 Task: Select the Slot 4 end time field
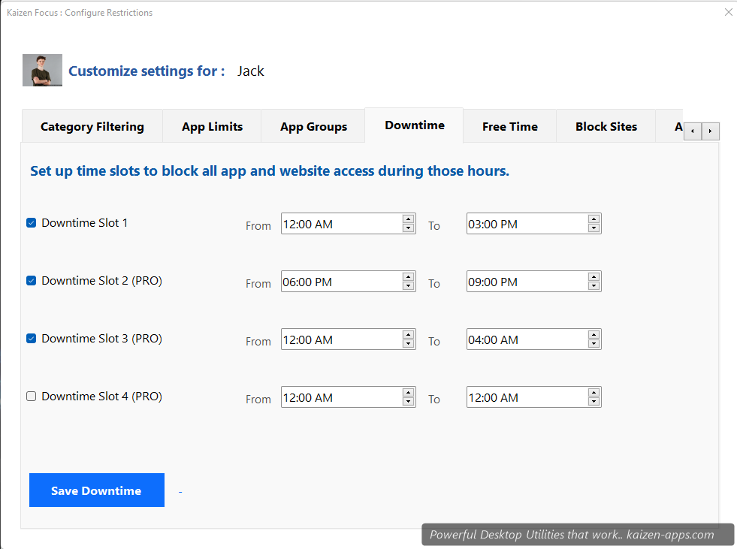[x=526, y=397]
